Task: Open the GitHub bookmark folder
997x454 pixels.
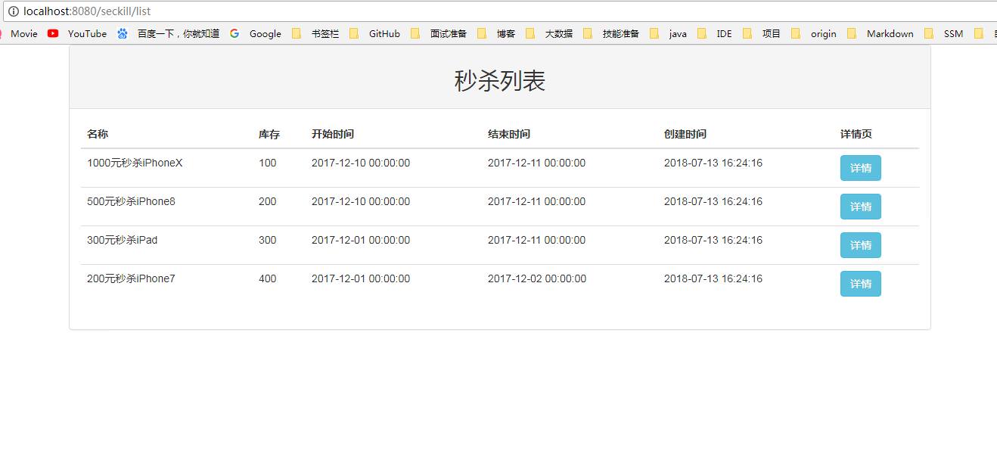Action: click(x=375, y=33)
